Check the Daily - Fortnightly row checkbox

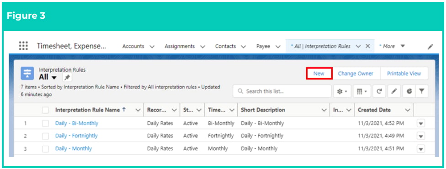[46, 136]
